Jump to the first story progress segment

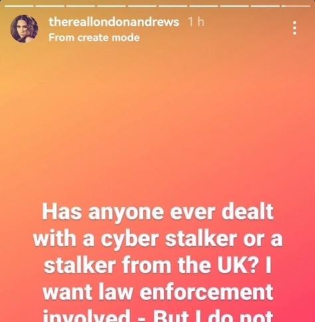pos(19,6)
